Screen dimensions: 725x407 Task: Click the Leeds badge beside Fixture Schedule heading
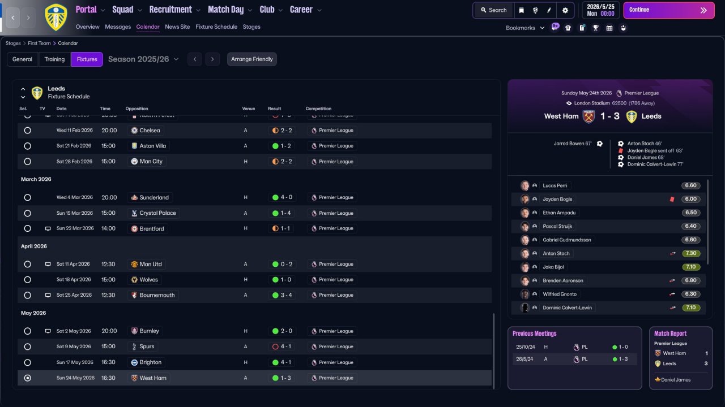(37, 93)
